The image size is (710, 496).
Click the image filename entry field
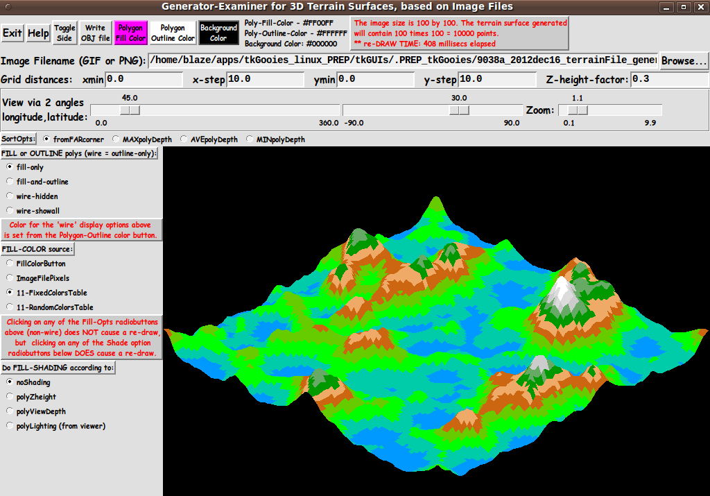[403, 60]
